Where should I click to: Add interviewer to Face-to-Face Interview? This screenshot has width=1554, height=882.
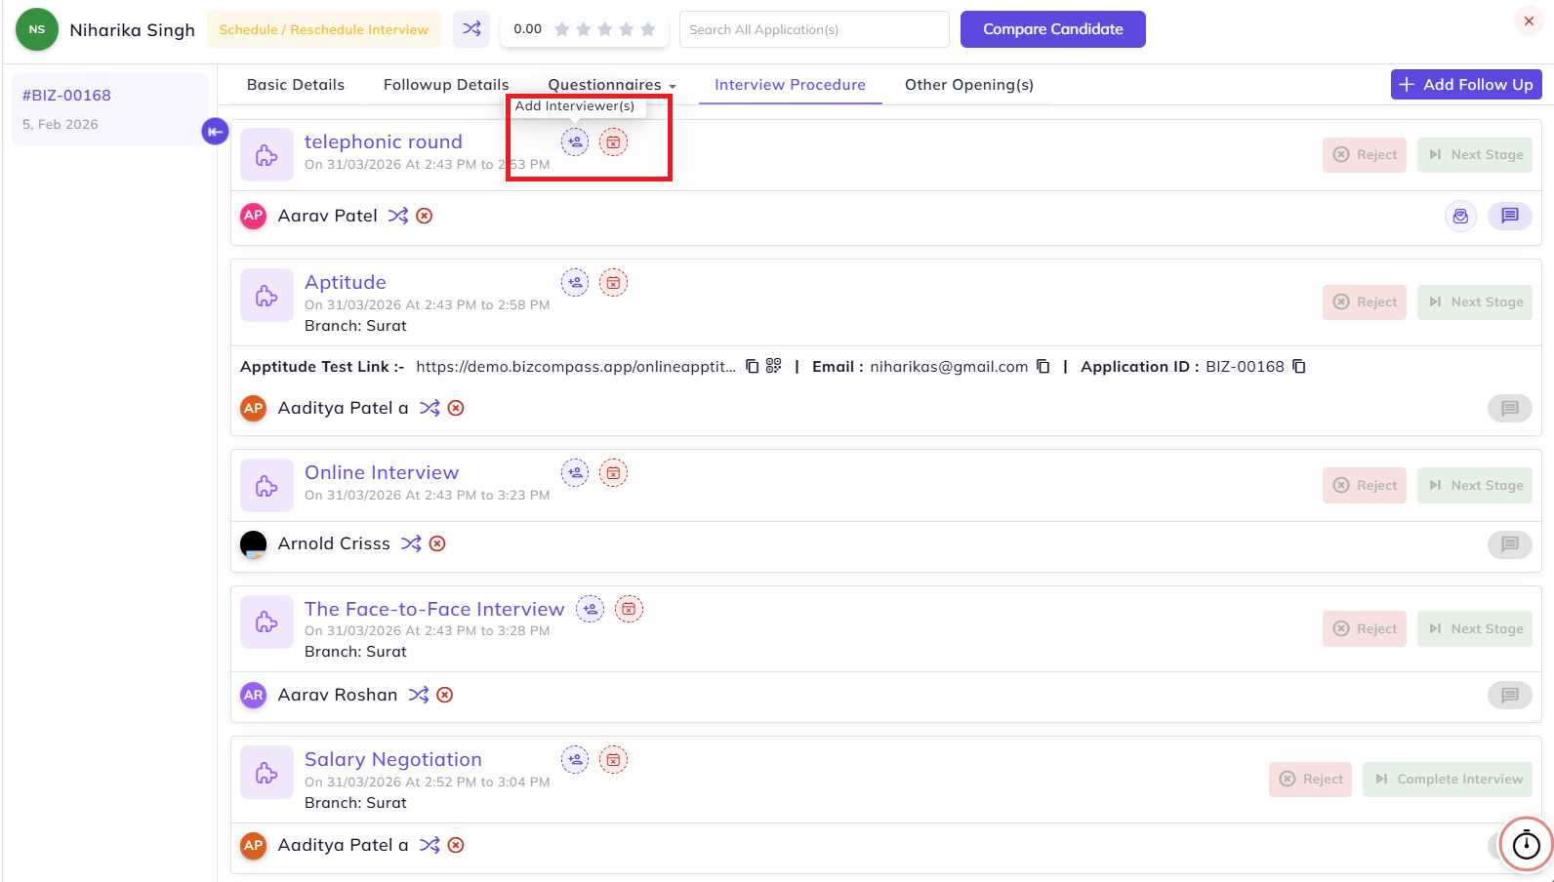(x=590, y=610)
